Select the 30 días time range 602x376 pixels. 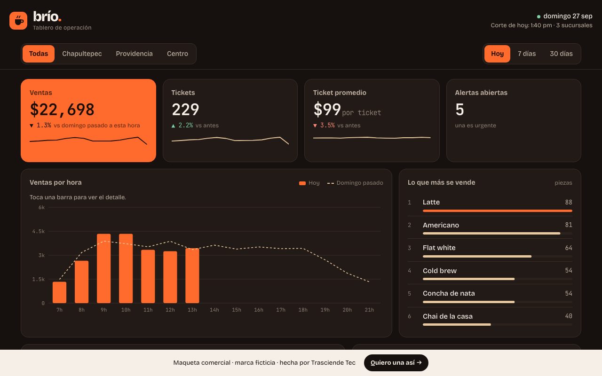point(561,54)
